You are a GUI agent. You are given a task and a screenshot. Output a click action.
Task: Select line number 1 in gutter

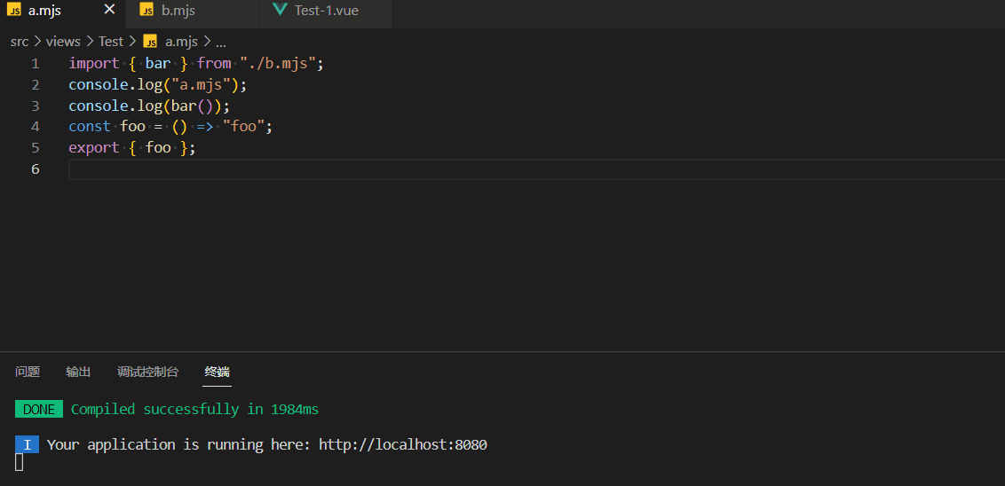click(35, 63)
